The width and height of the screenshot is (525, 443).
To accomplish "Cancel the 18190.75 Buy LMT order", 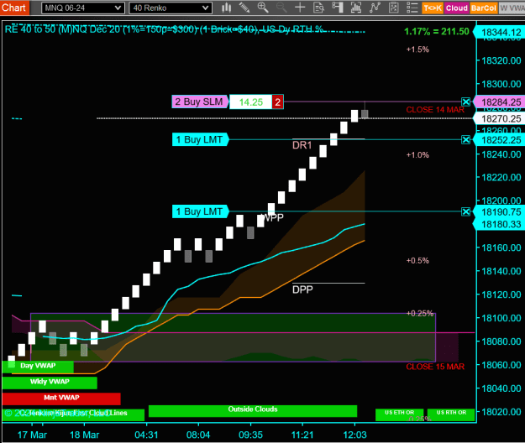I will 465,211.
